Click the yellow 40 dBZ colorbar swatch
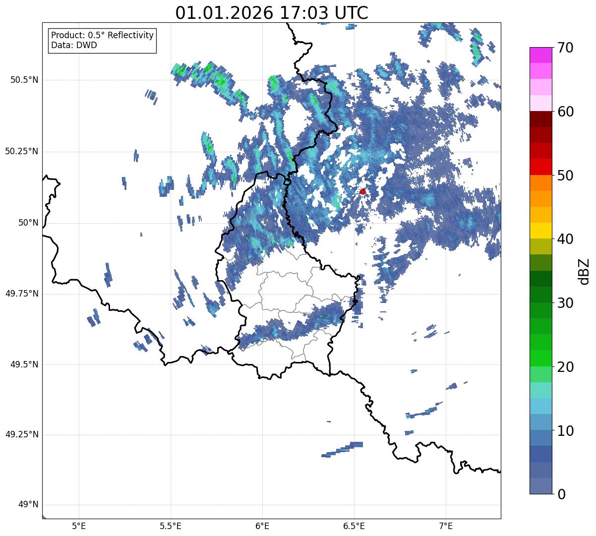This screenshot has height=536, width=596. point(541,231)
